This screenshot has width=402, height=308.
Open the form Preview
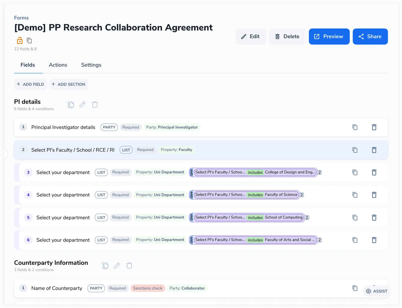coord(329,36)
